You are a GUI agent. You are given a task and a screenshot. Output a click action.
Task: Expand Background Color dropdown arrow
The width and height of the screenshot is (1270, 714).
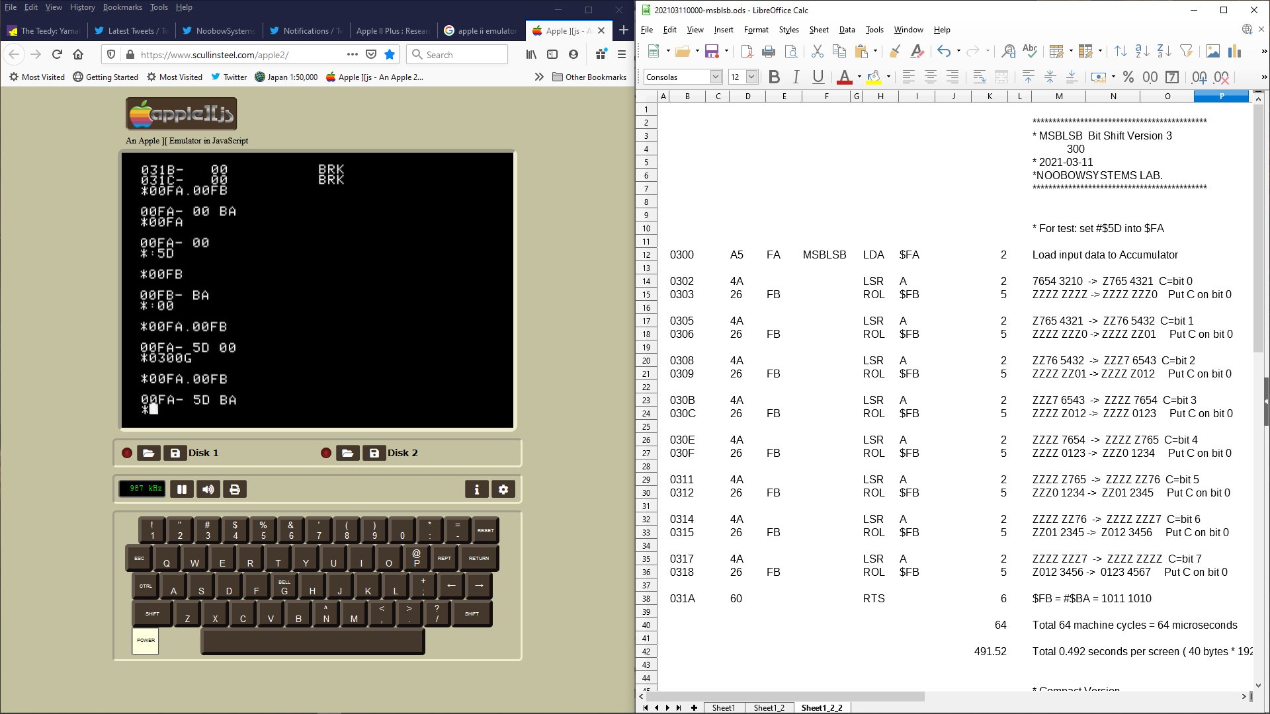pos(888,77)
